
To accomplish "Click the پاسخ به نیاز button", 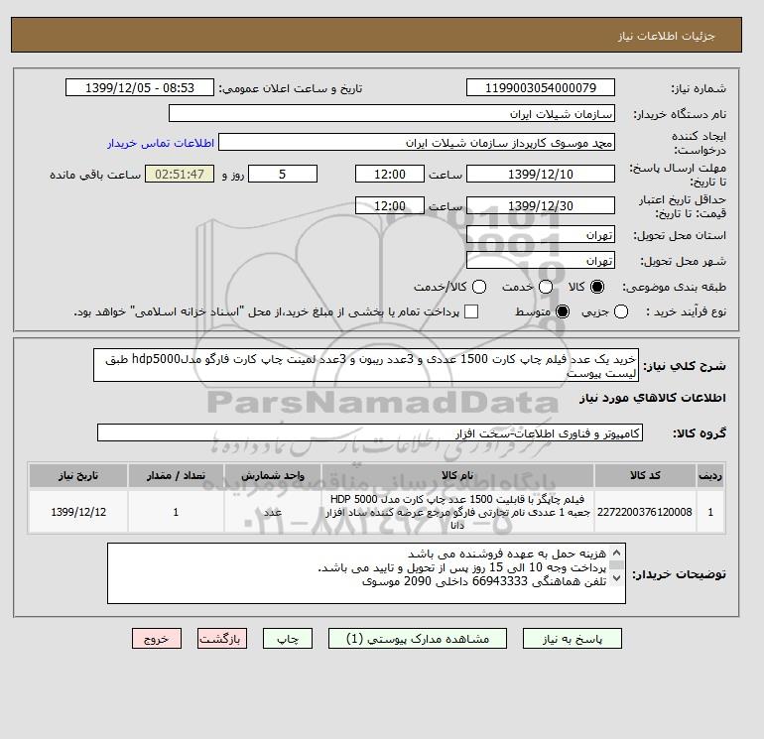I will pos(573,639).
